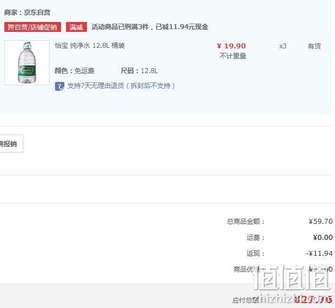Image resolution: width=335 pixels, height=308 pixels.
Task: Click the 应付总额 total payable amount
Action: [313, 299]
